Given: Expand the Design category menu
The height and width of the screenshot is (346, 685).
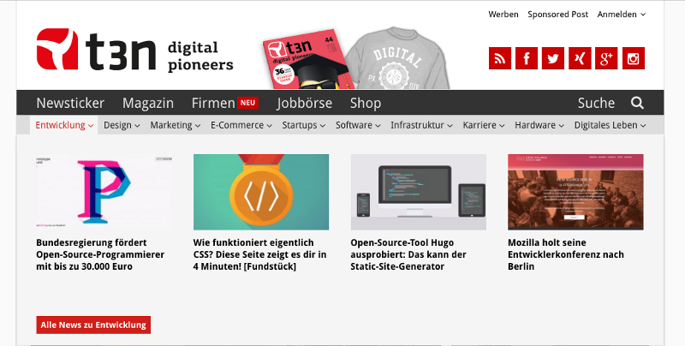Looking at the screenshot, I should point(122,125).
